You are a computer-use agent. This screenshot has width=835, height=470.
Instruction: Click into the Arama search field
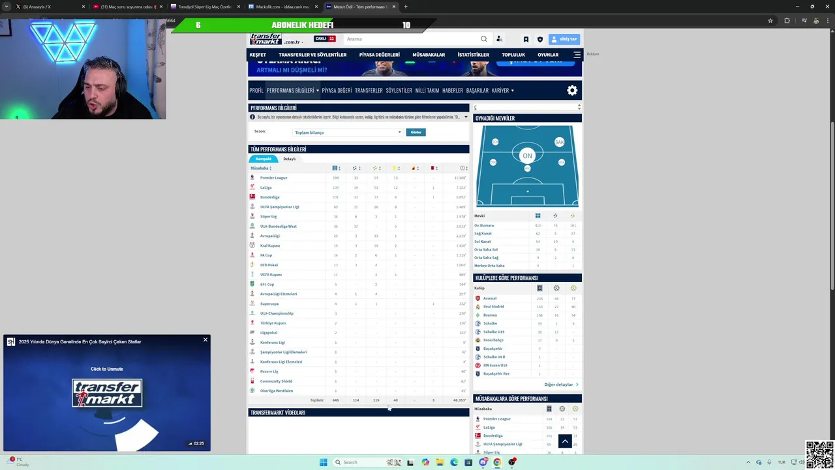pos(411,39)
